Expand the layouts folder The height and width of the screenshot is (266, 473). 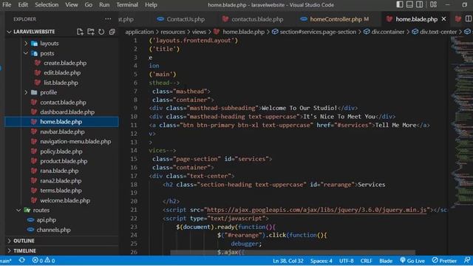coord(50,44)
